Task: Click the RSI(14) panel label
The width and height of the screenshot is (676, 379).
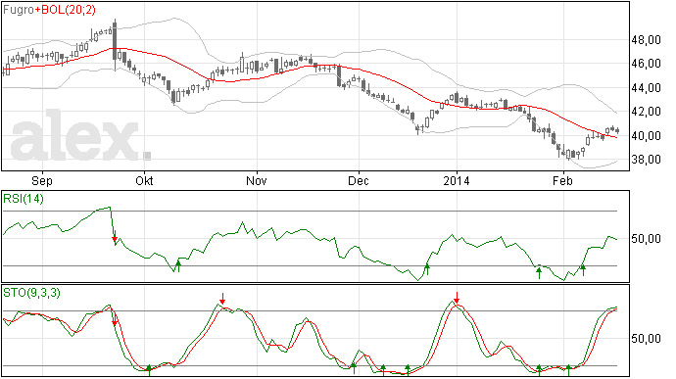Action: [x=24, y=199]
